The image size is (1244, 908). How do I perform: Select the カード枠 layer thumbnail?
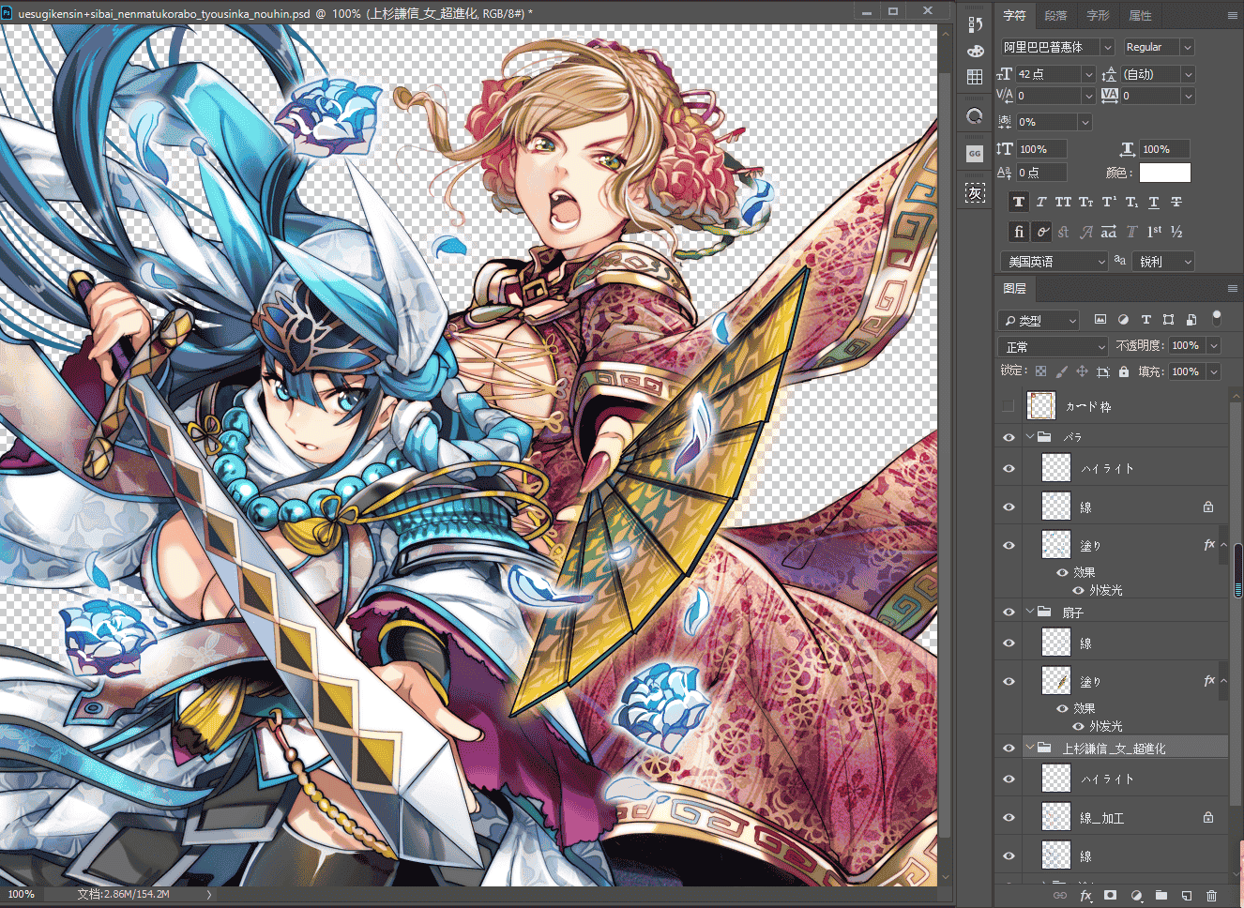point(1041,405)
